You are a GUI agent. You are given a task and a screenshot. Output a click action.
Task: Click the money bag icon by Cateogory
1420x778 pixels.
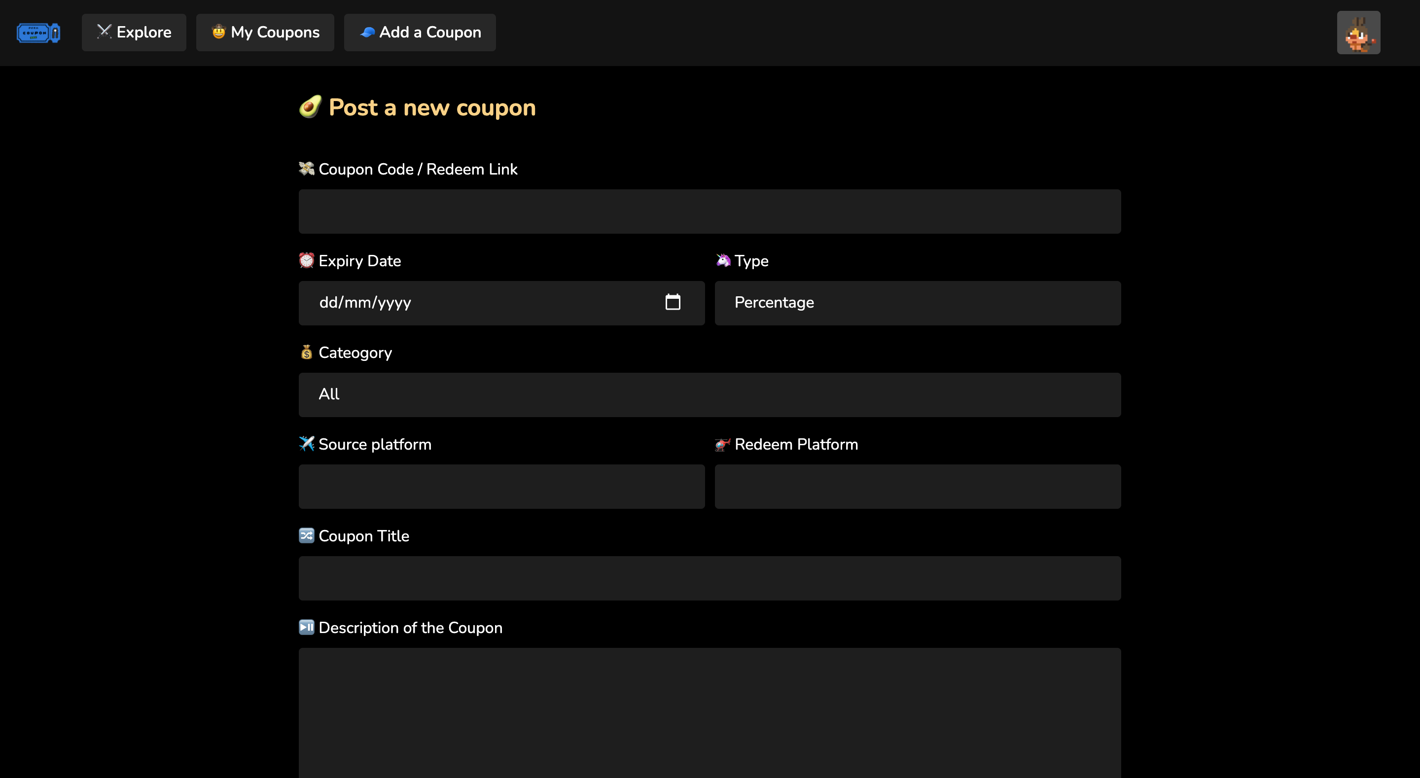307,352
